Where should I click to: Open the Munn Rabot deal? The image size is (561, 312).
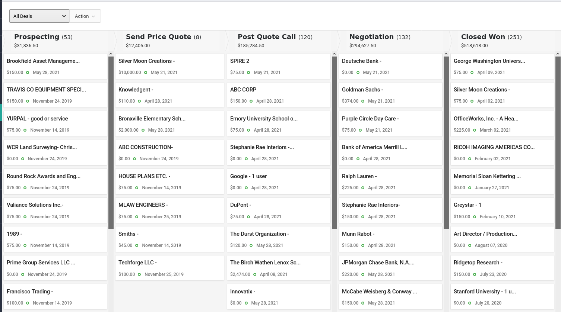pos(390,239)
